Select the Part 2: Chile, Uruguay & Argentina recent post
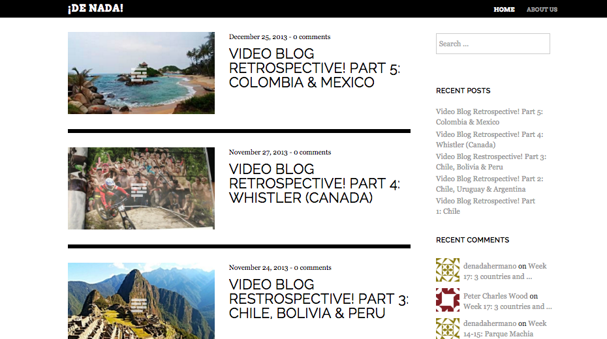 [x=490, y=184]
